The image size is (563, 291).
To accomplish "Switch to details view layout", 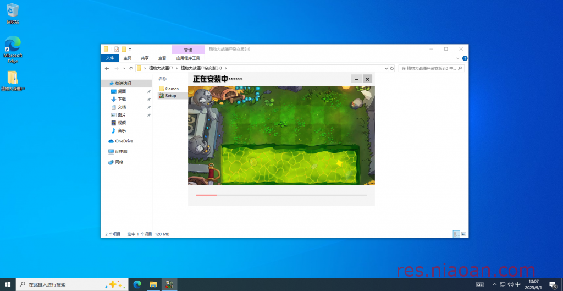I will (x=456, y=234).
